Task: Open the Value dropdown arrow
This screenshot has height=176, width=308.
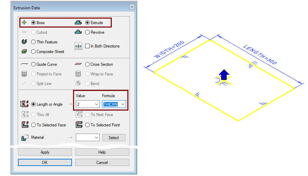Action: (x=97, y=104)
